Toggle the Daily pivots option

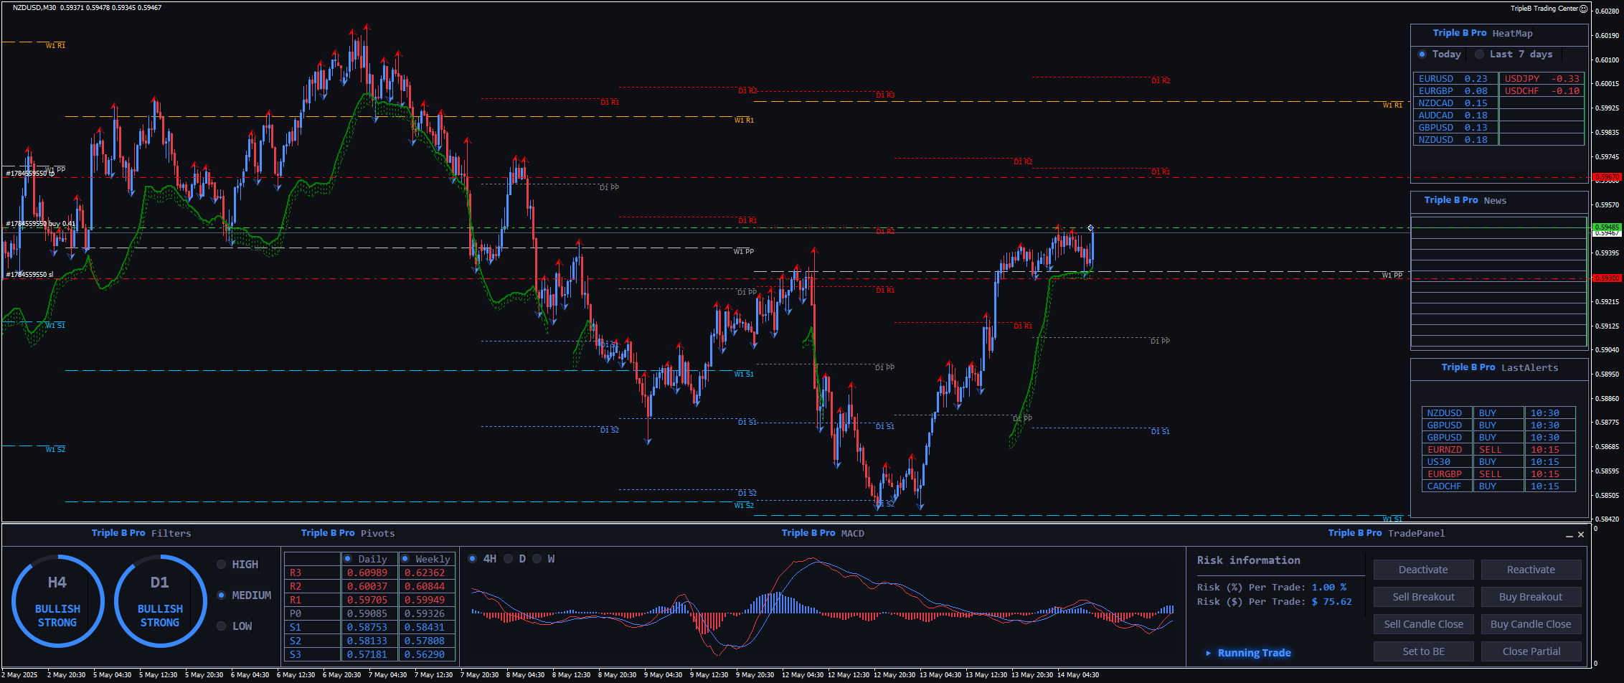click(x=348, y=559)
